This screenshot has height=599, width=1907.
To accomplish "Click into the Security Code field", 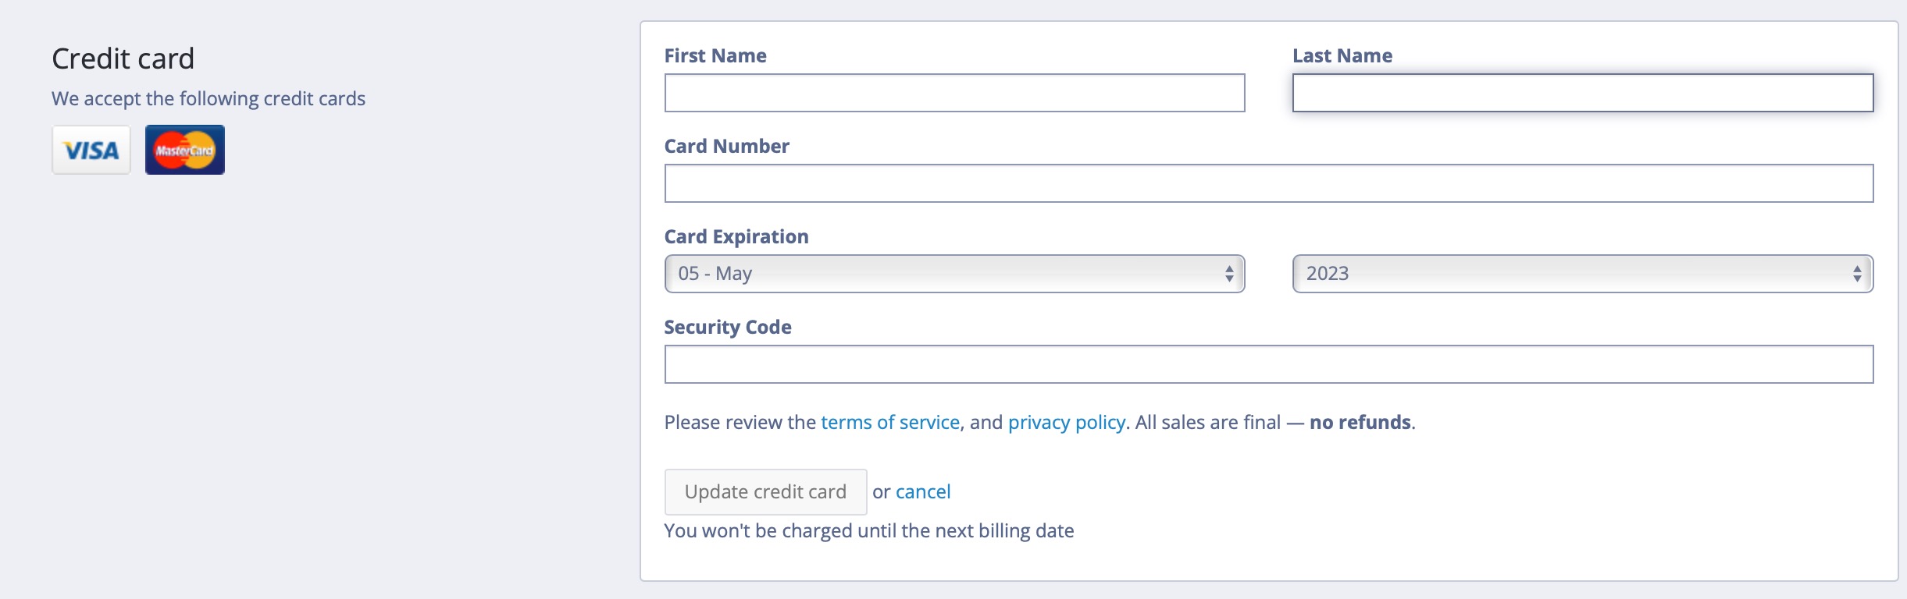I will coord(1268,364).
